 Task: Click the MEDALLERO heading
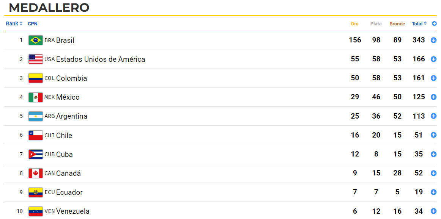pyautogui.click(x=49, y=8)
